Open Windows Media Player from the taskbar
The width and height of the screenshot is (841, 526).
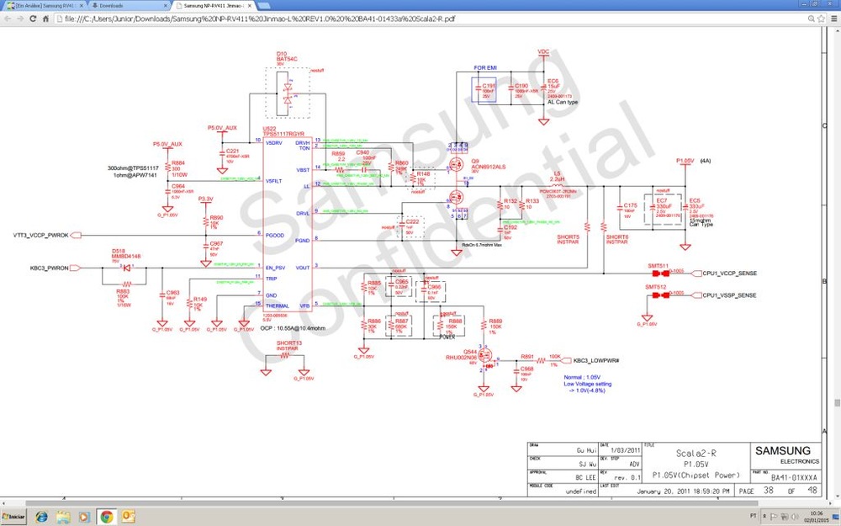84,516
